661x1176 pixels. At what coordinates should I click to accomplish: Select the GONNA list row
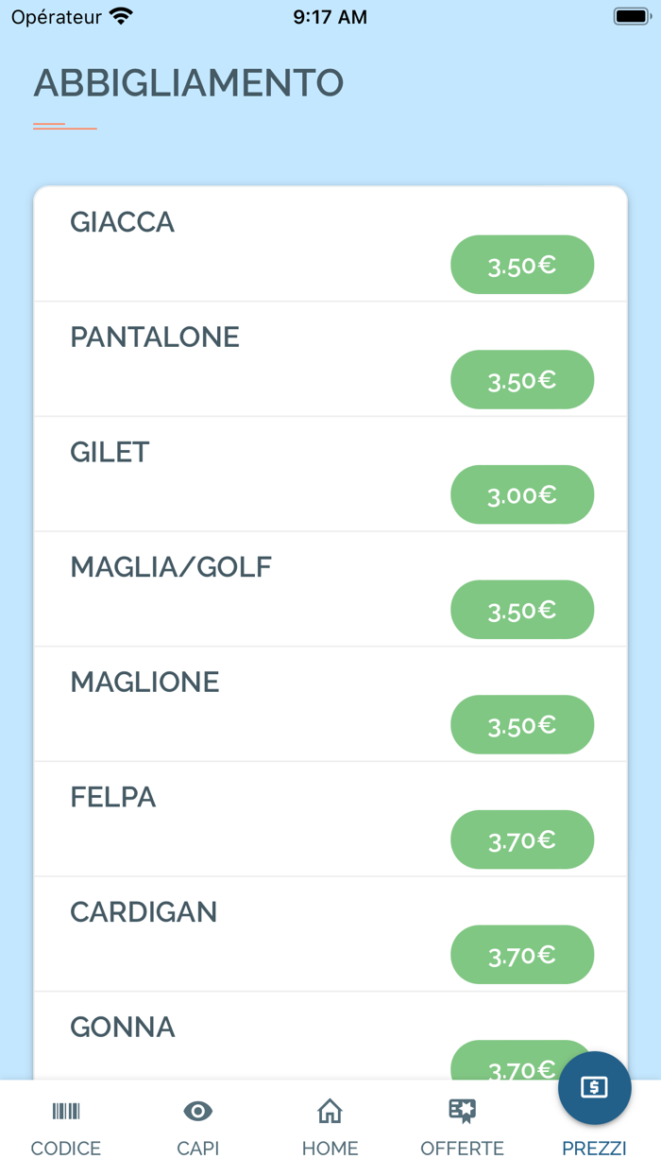[x=330, y=1036]
